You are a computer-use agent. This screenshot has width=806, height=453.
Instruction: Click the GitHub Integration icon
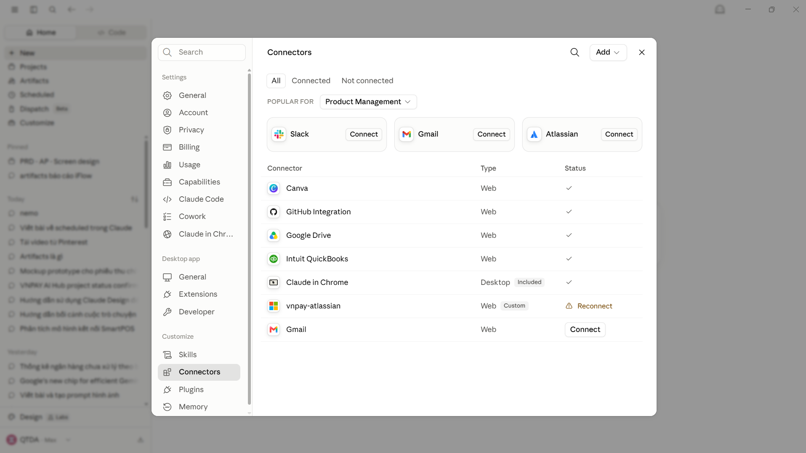(274, 212)
